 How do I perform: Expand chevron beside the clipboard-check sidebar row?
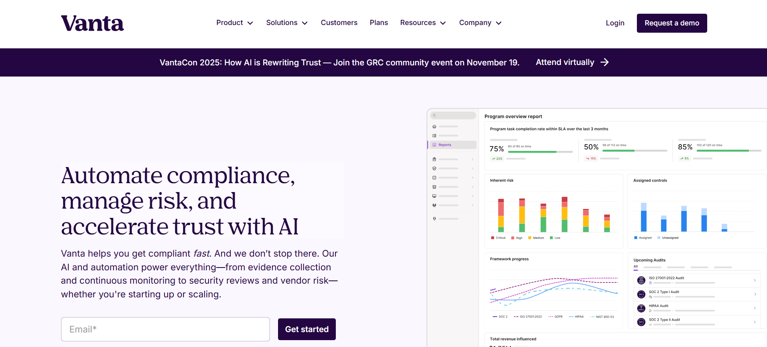click(472, 159)
